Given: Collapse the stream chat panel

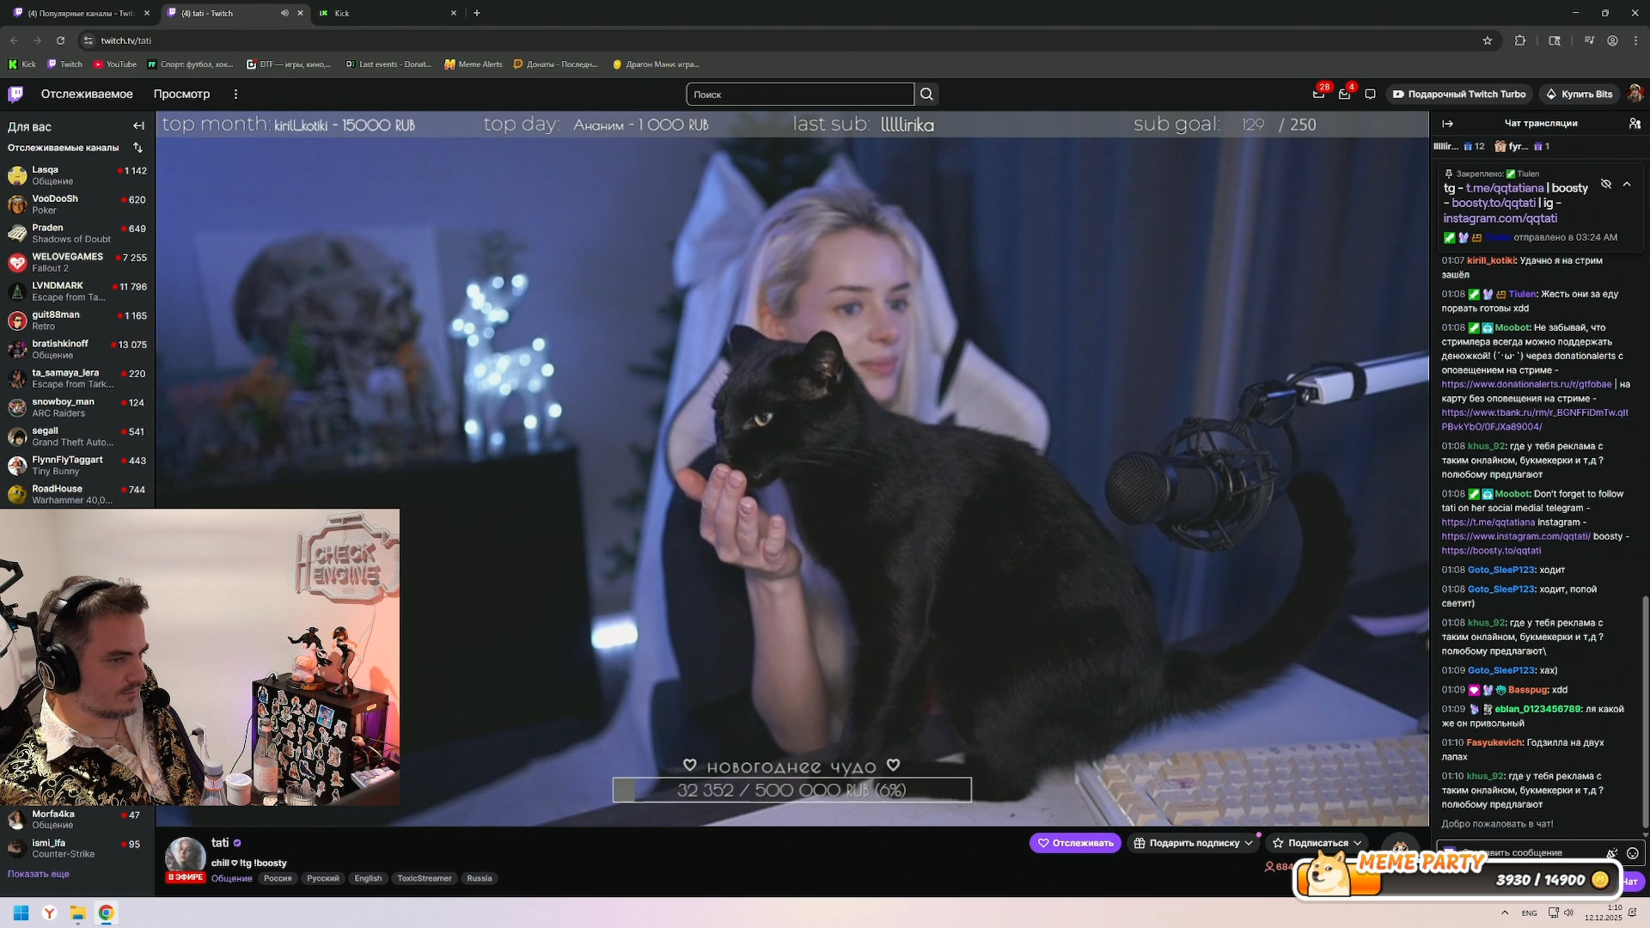Looking at the screenshot, I should 1448,124.
